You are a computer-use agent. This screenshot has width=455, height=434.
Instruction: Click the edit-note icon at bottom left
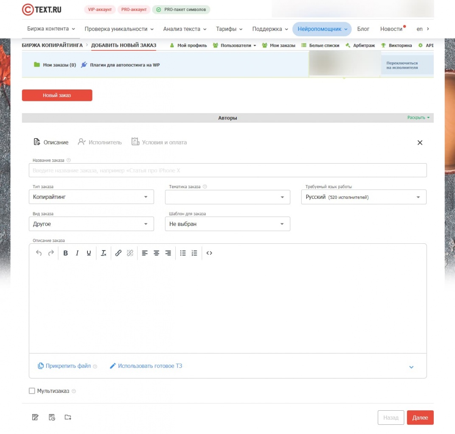35,417
